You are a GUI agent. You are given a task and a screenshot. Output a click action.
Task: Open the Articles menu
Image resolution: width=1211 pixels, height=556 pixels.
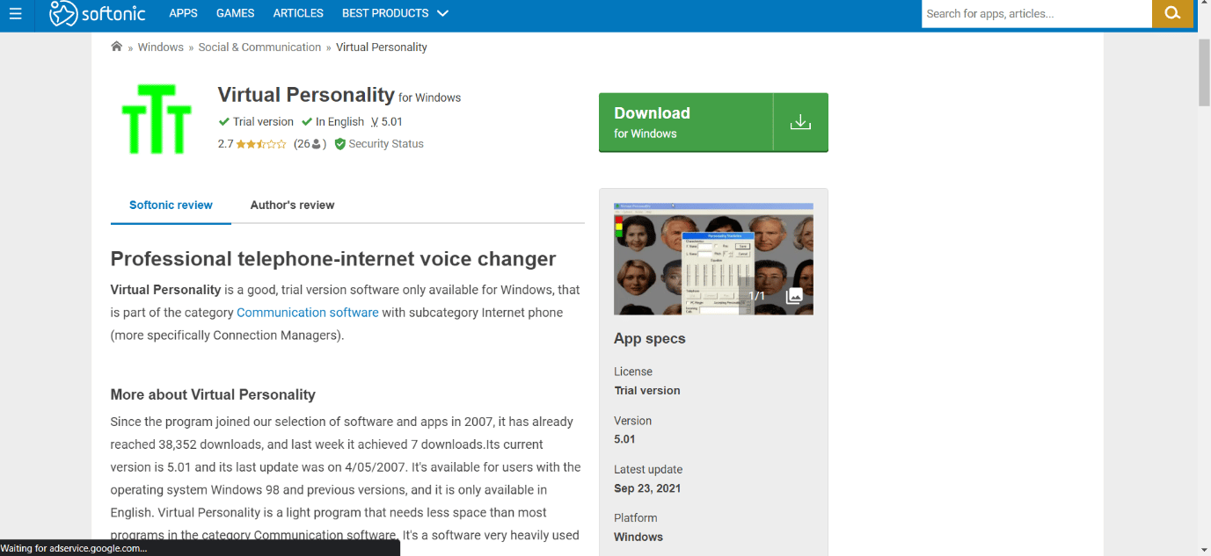[298, 13]
